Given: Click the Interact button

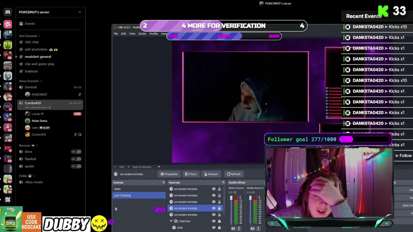Looking at the screenshot, I should point(211,174).
